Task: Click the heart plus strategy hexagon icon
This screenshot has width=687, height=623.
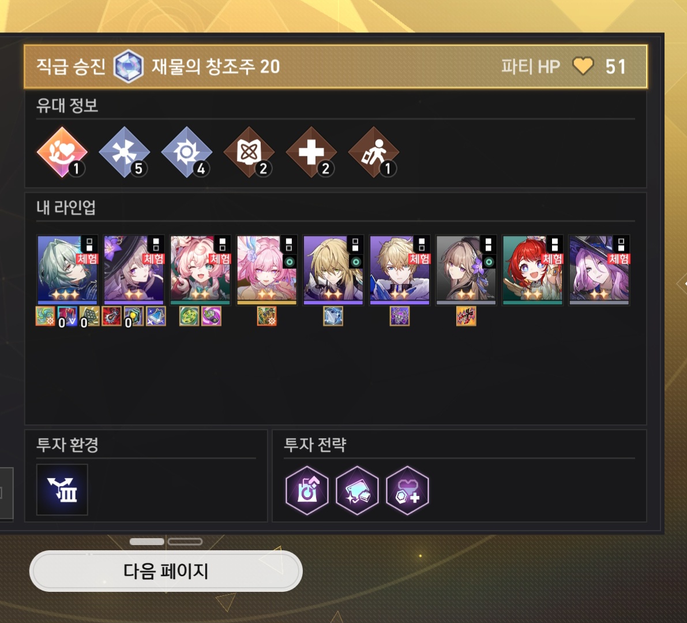Action: point(407,490)
